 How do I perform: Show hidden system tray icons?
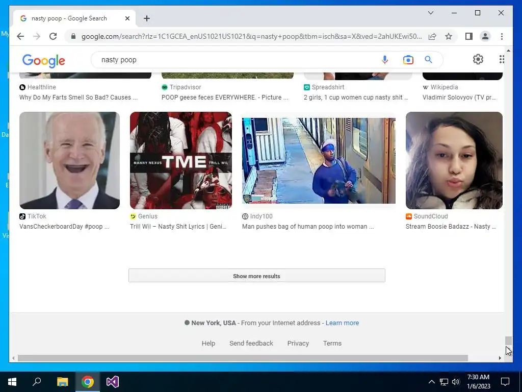pyautogui.click(x=431, y=382)
